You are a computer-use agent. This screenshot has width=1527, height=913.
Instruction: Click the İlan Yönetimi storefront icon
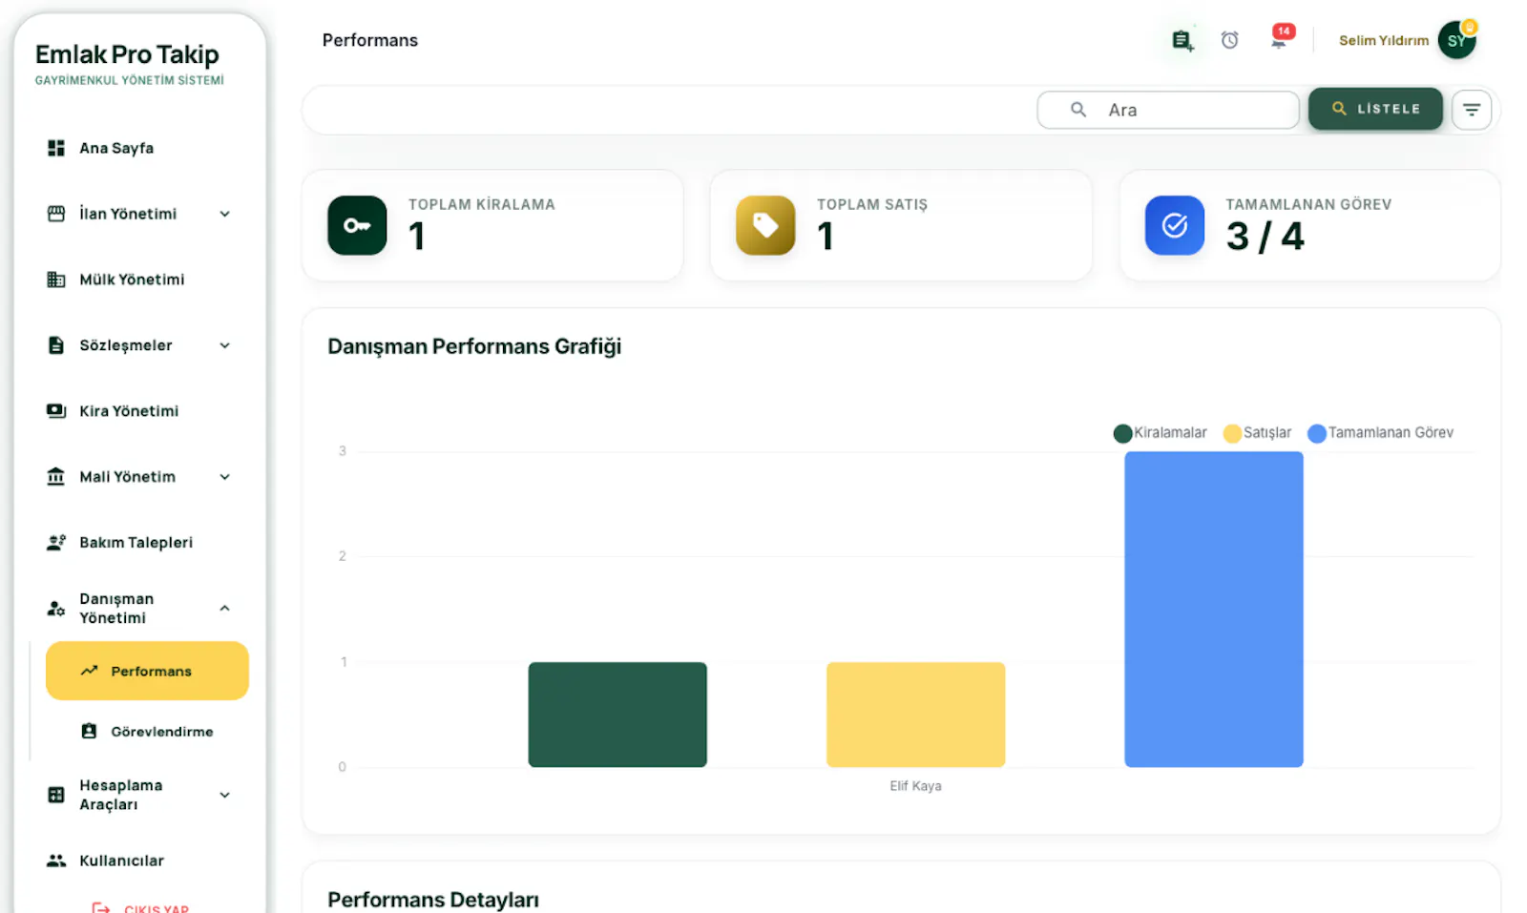56,214
